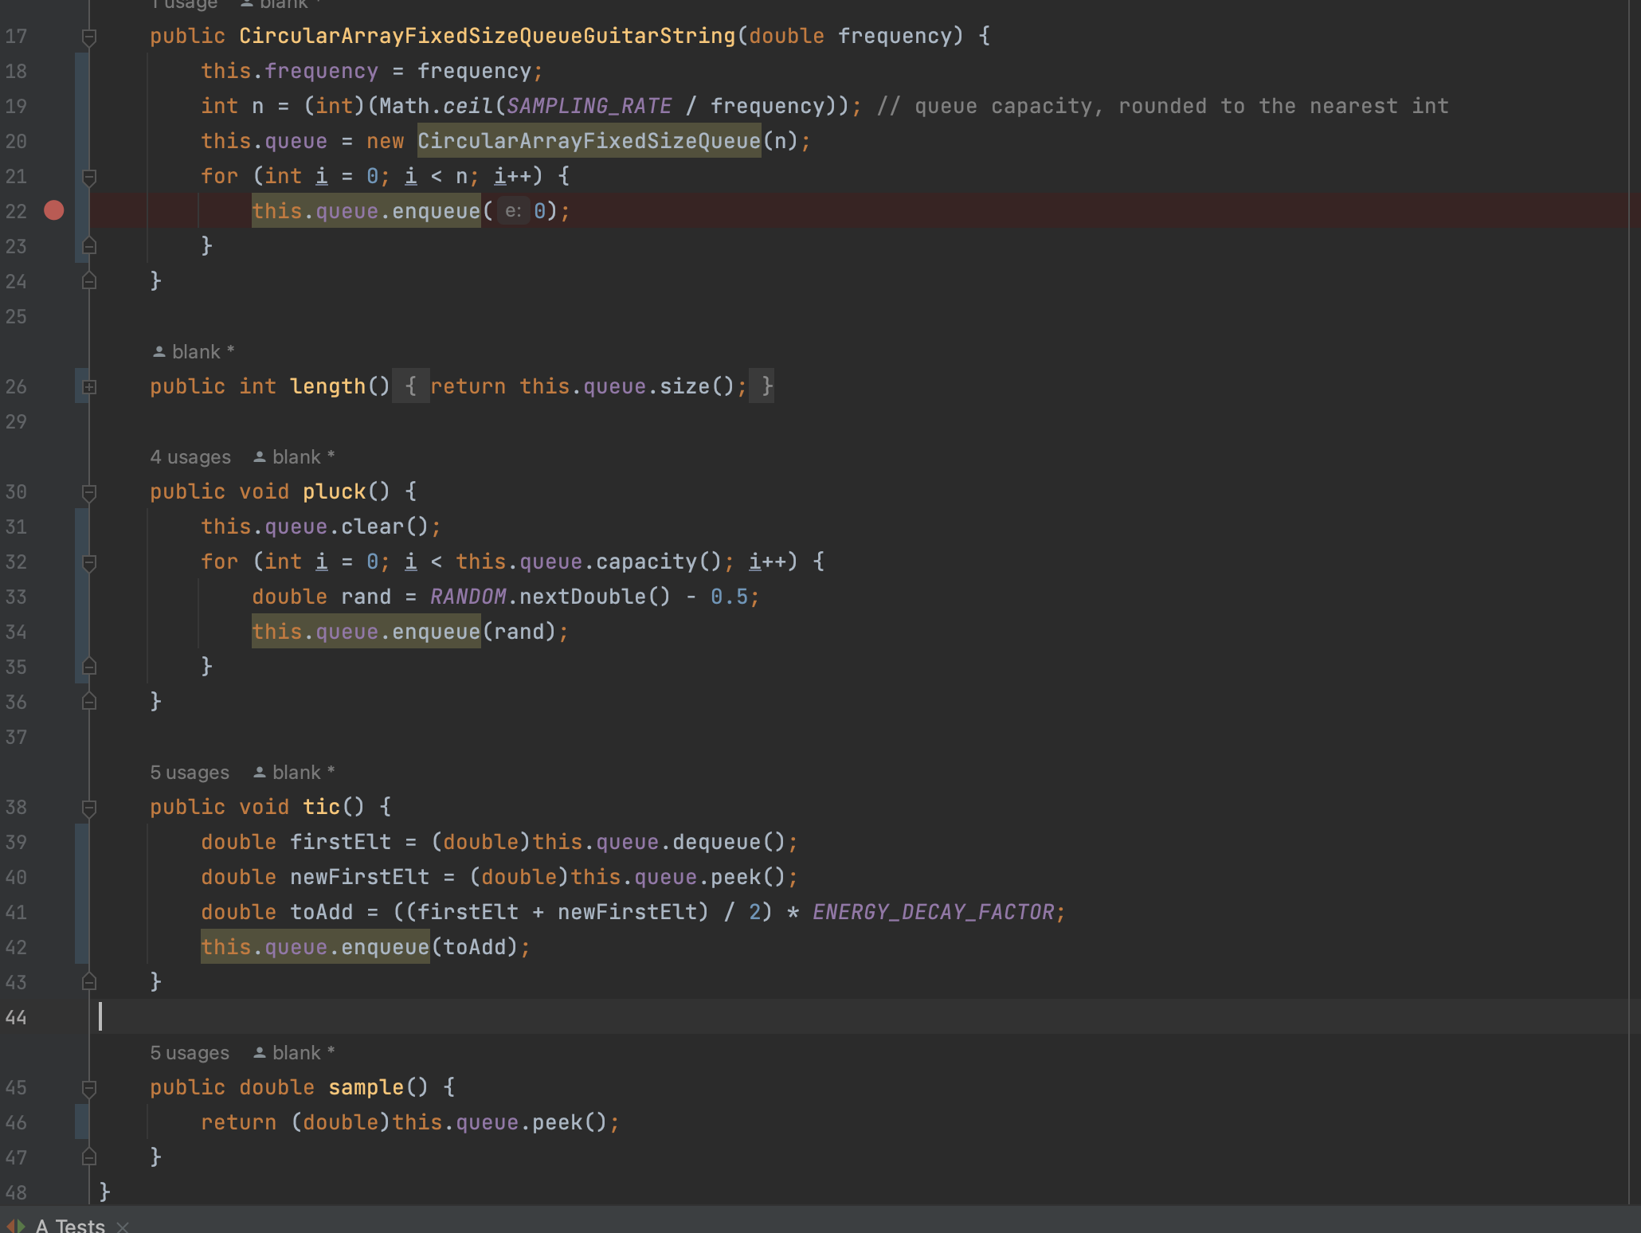
Task: Click fold end marker on line 43
Action: pos(89,982)
